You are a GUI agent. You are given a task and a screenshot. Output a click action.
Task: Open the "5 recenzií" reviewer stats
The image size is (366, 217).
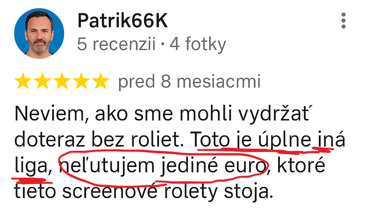pyautogui.click(x=116, y=44)
